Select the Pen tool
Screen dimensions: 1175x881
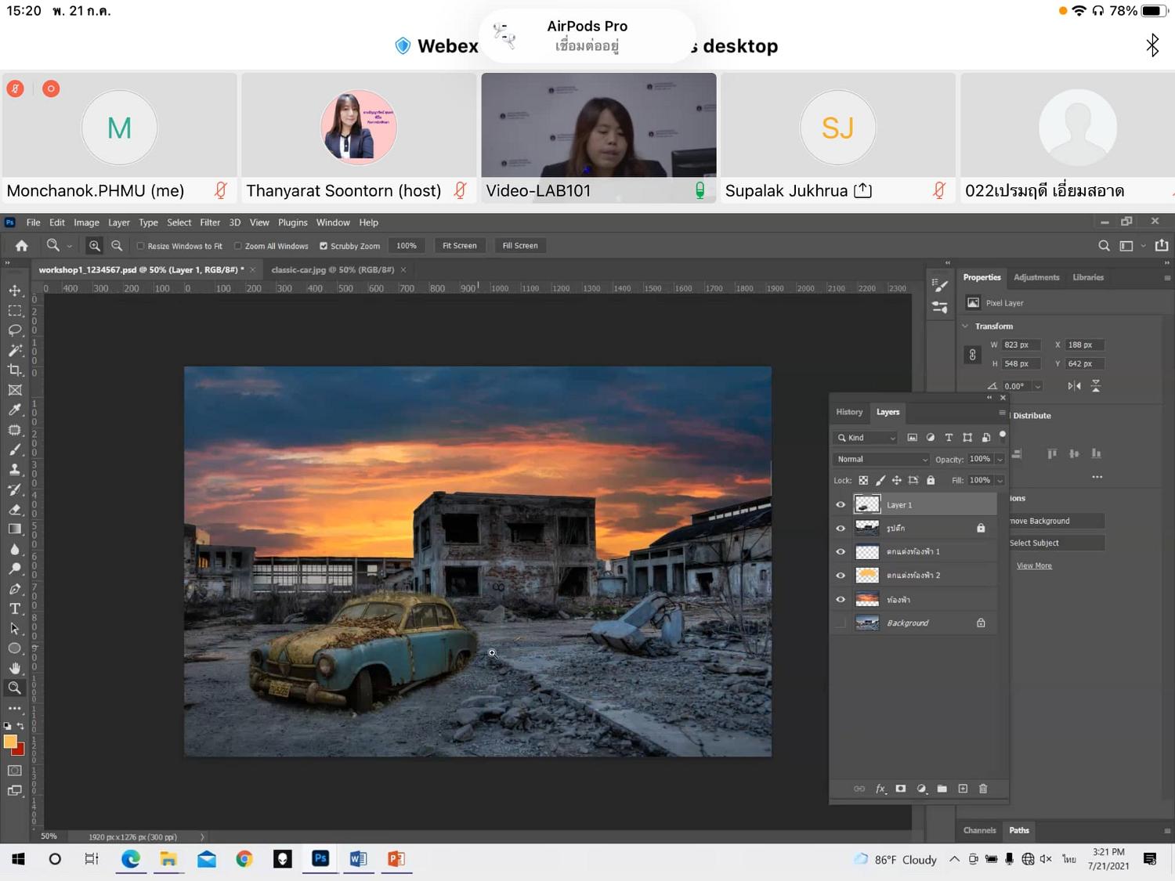point(15,589)
